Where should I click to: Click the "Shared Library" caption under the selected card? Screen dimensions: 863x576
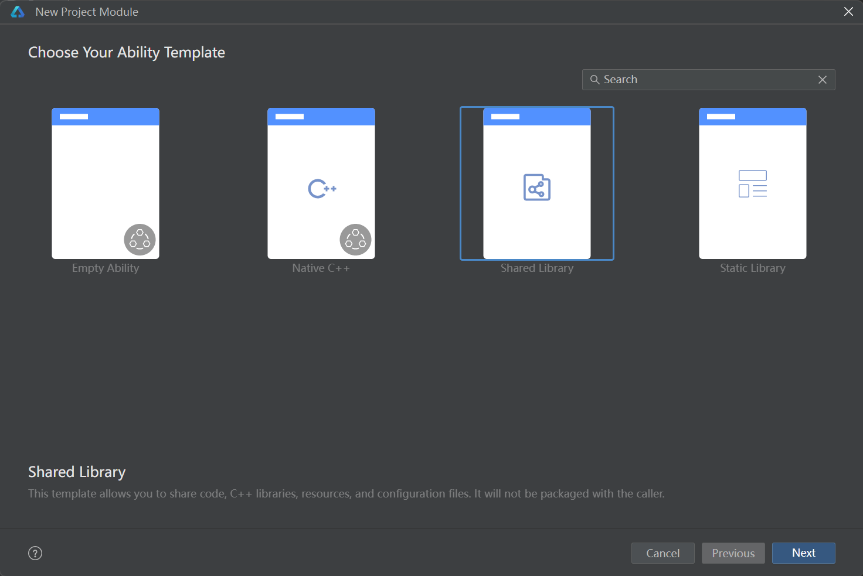click(x=536, y=268)
